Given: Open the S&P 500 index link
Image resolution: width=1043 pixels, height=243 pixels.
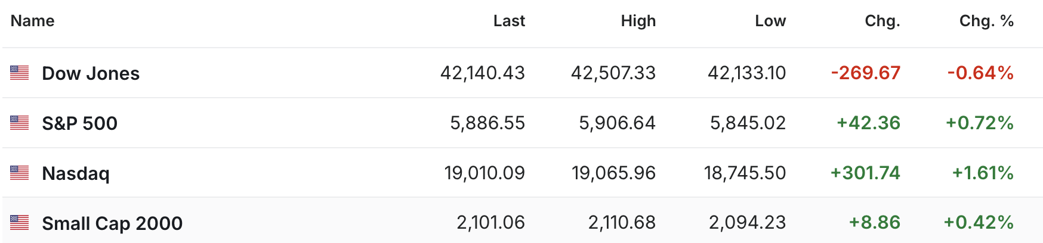Looking at the screenshot, I should tap(80, 123).
